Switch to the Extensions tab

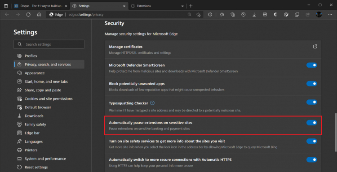tap(157, 6)
